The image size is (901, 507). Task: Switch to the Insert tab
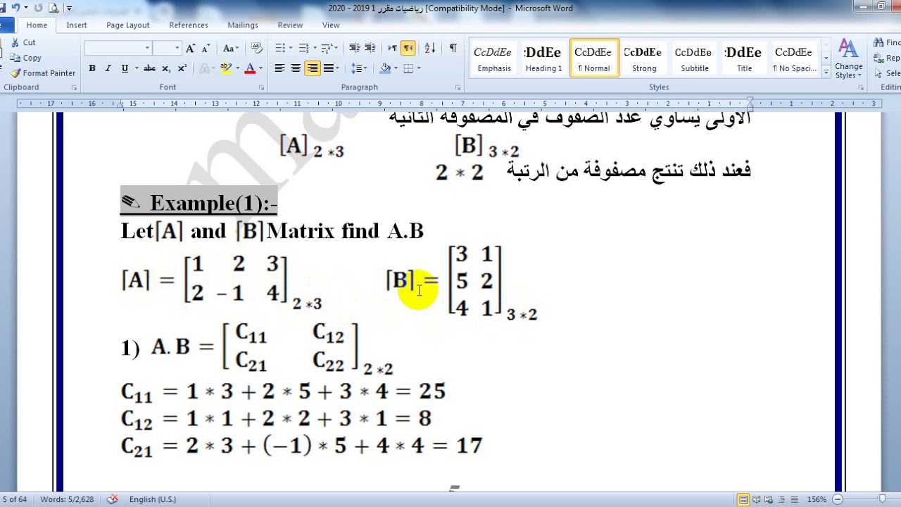[x=77, y=25]
